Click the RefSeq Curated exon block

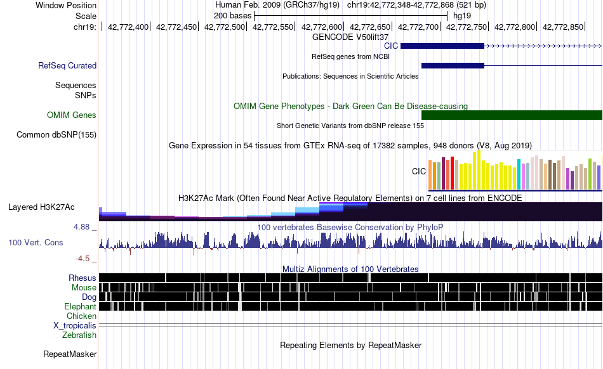(453, 66)
